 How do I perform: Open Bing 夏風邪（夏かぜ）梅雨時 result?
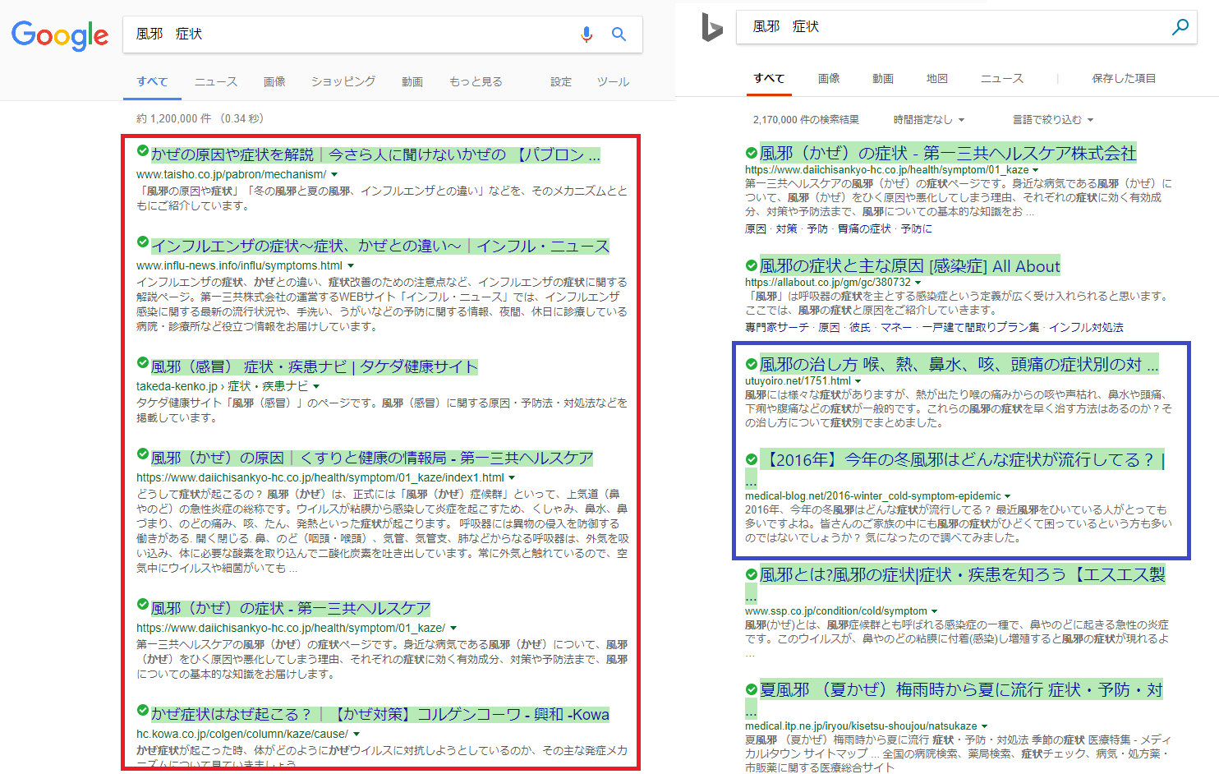point(961,689)
